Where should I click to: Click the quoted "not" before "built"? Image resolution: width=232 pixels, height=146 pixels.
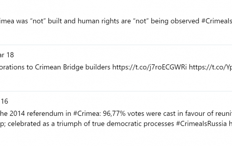(x=38, y=21)
